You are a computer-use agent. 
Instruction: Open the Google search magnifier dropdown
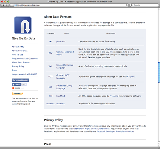point(132,5)
